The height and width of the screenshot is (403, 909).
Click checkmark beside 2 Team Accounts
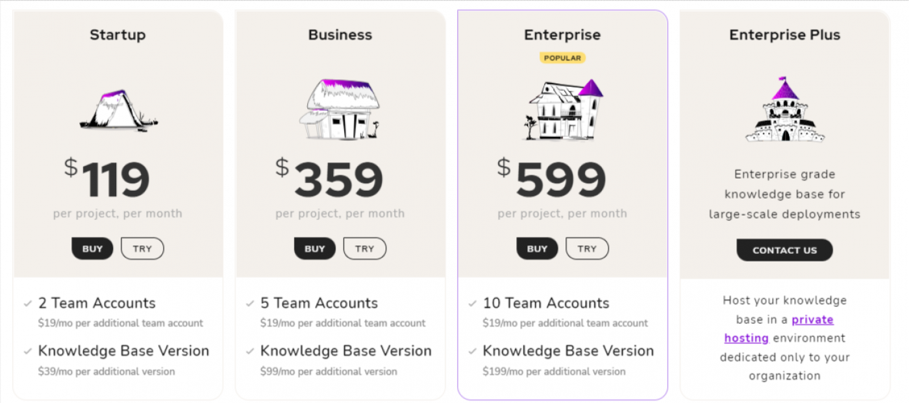(x=28, y=303)
